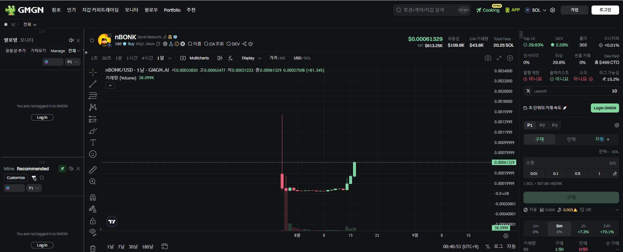Select the P2 preset tab
The image size is (623, 252).
(x=542, y=125)
